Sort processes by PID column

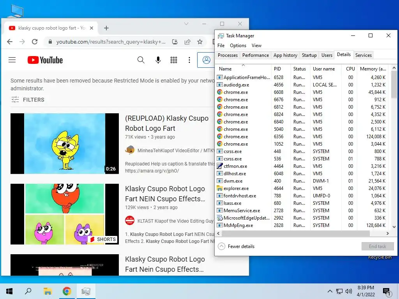pyautogui.click(x=281, y=69)
